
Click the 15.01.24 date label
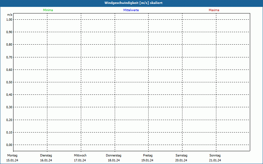tap(12, 160)
